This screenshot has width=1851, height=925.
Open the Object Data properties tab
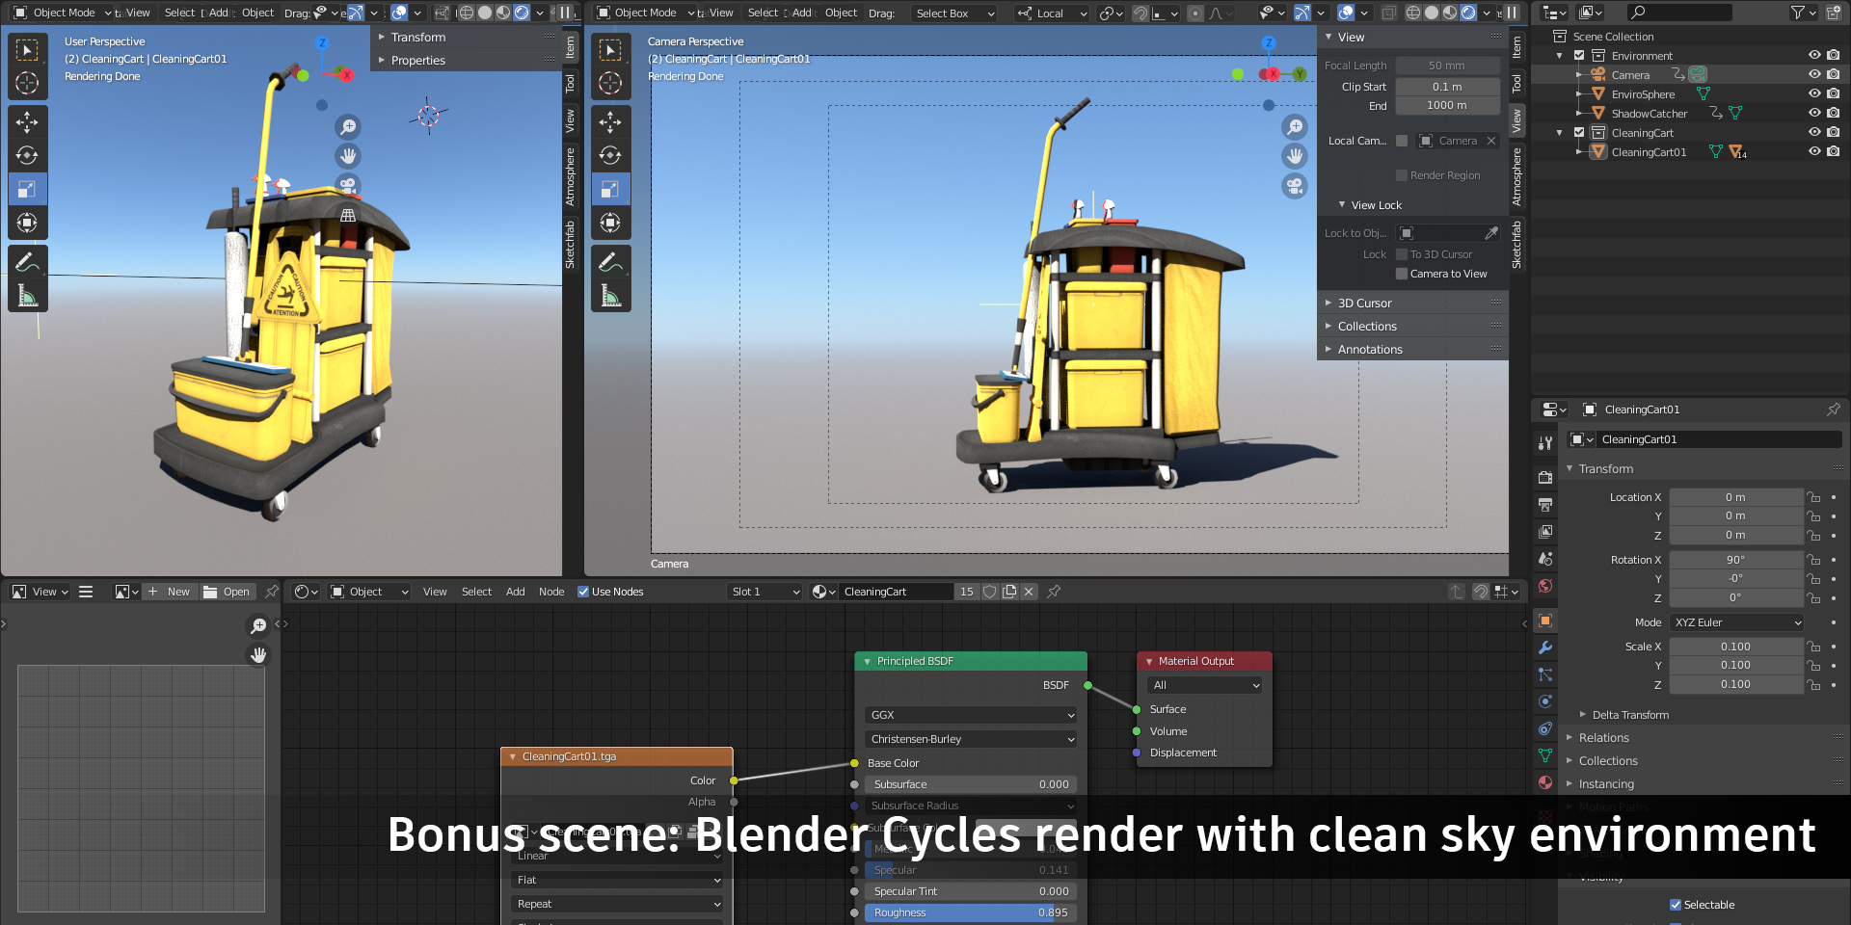point(1545,755)
